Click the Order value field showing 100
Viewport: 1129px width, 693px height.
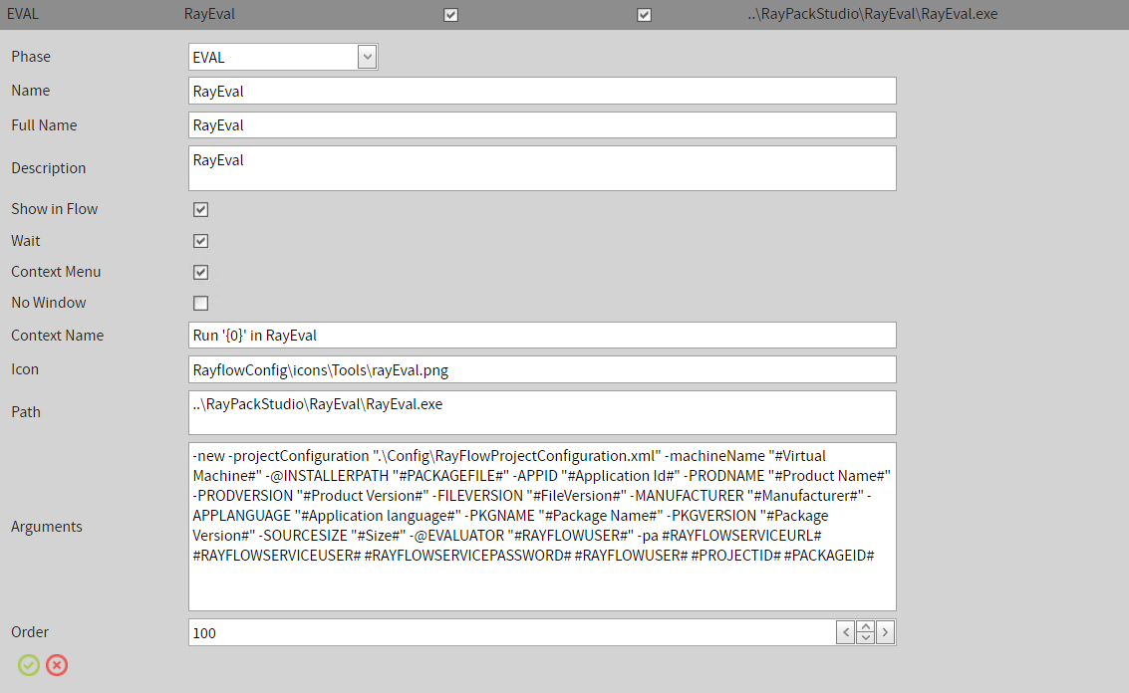[x=511, y=632]
